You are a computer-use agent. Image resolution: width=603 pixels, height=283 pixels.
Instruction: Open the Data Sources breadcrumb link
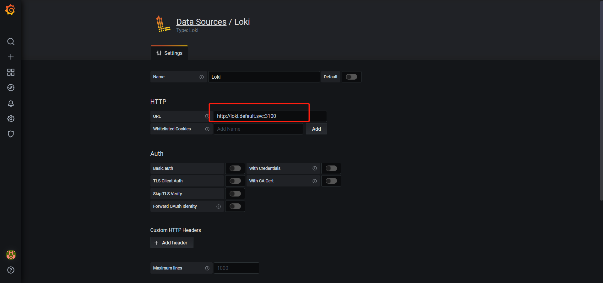point(201,22)
